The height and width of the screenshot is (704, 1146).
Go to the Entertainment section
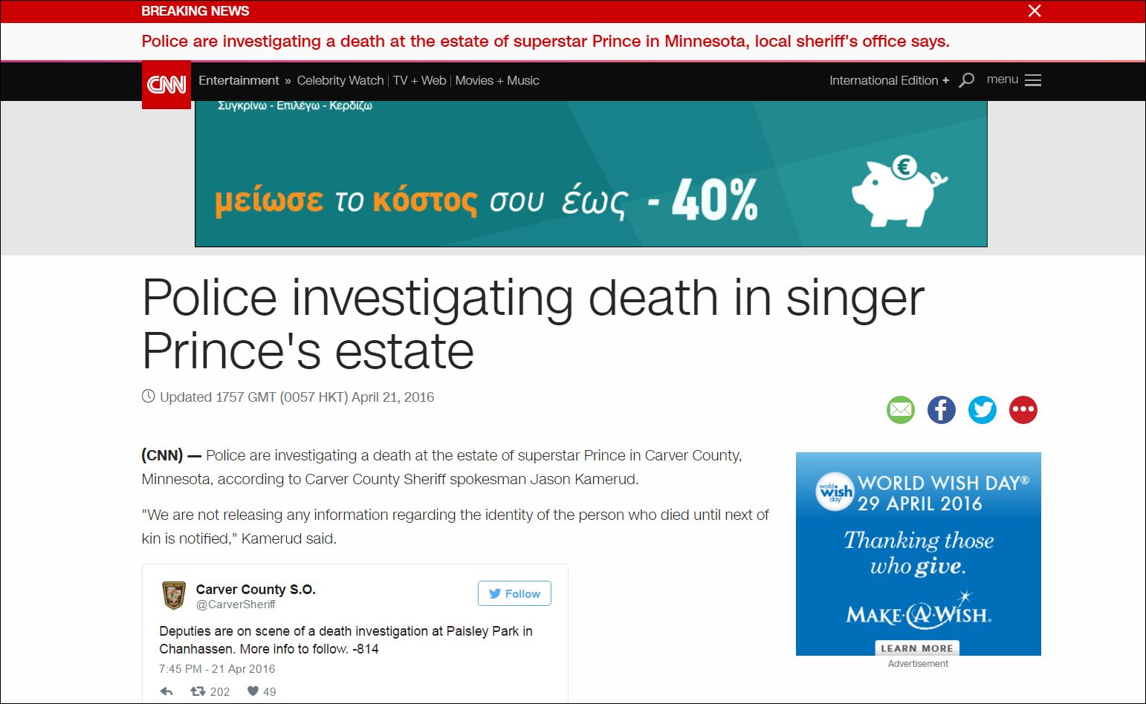click(239, 80)
